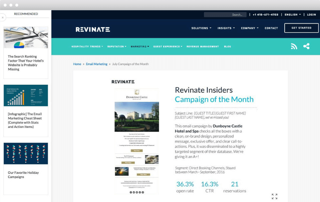Open Email Marketing breadcrumb link
The image size is (320, 202).
pos(96,64)
